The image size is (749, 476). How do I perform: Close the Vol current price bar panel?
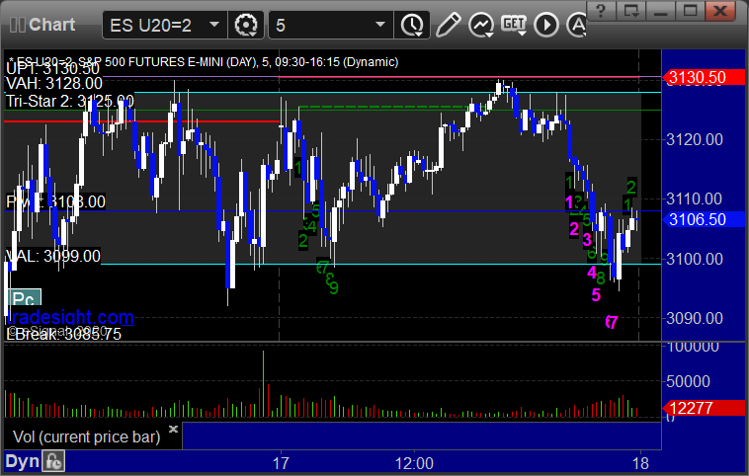173,429
